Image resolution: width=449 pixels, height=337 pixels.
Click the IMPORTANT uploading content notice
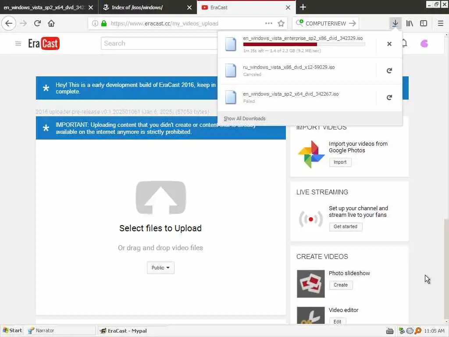[160, 128]
